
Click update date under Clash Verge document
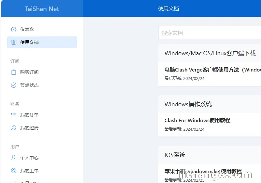[x=185, y=78]
